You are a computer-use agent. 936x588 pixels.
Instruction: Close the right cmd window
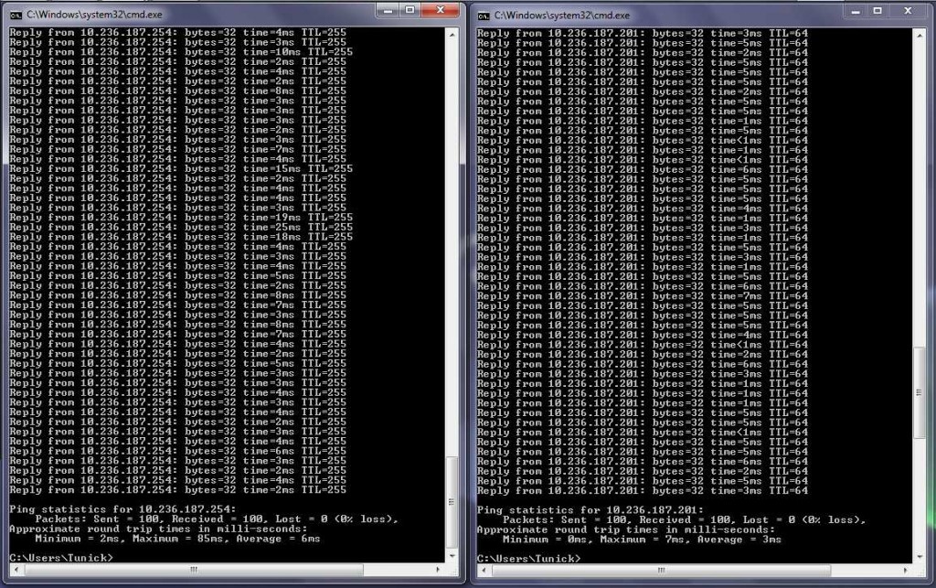(x=908, y=11)
